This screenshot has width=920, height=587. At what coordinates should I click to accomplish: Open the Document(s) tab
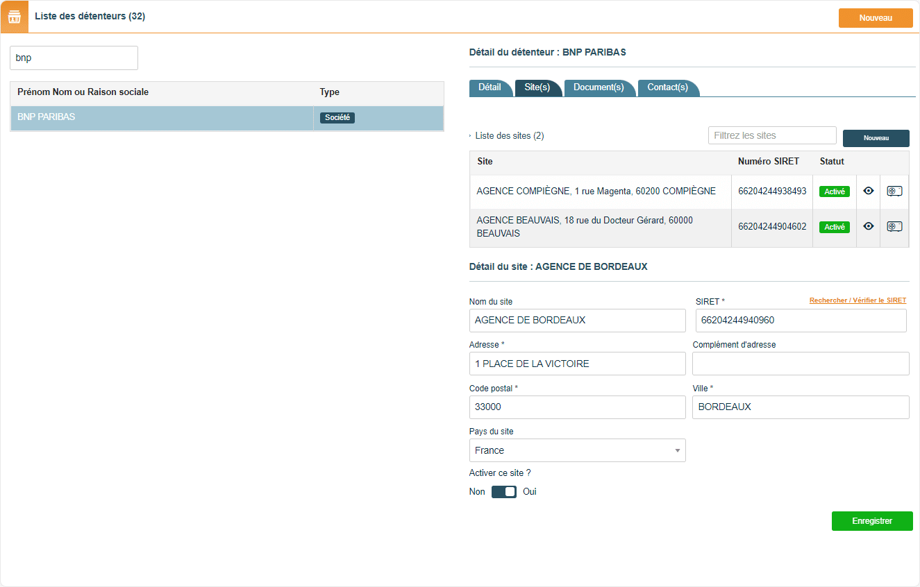click(x=599, y=88)
